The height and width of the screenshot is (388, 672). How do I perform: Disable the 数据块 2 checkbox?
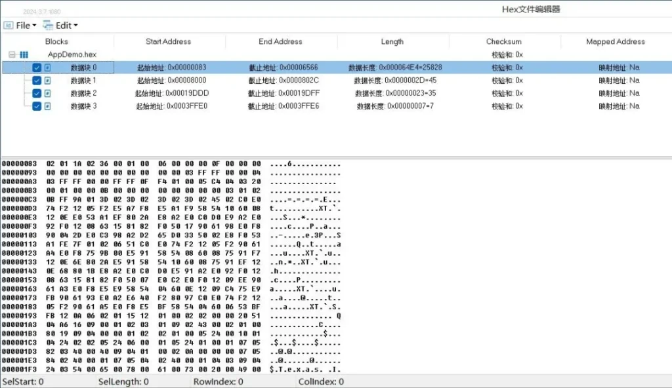point(37,94)
